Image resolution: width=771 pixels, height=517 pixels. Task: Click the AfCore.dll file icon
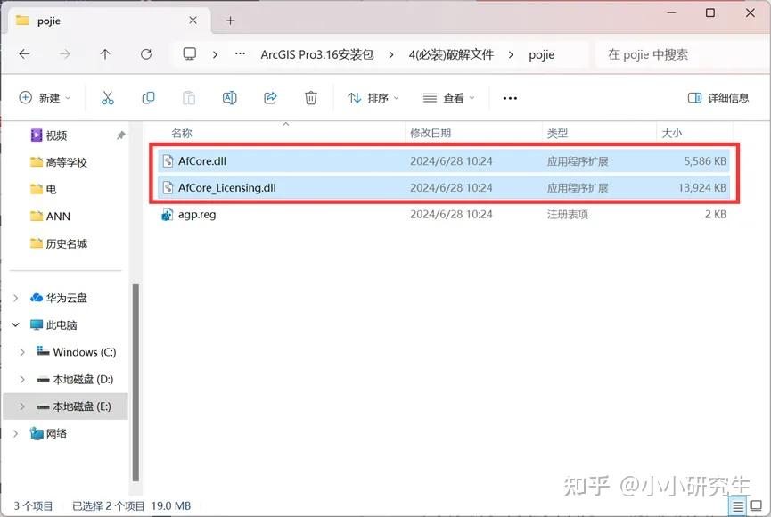pyautogui.click(x=168, y=160)
